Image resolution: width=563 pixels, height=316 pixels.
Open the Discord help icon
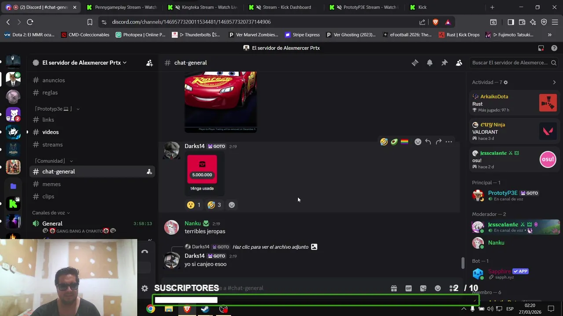[x=554, y=48]
